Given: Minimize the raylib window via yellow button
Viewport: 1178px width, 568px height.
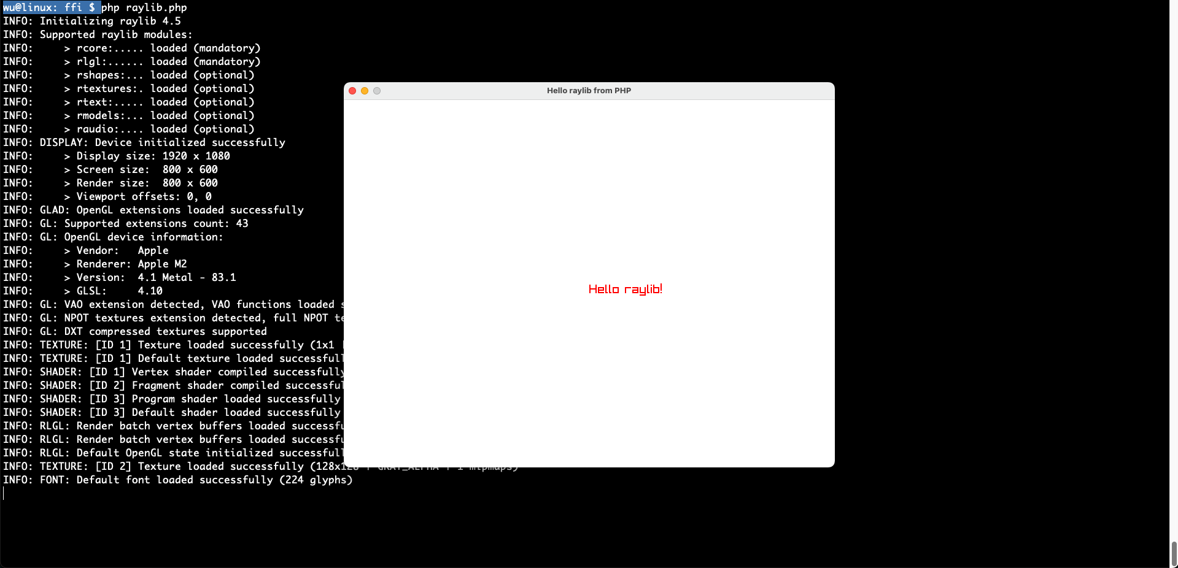Looking at the screenshot, I should (x=365, y=90).
